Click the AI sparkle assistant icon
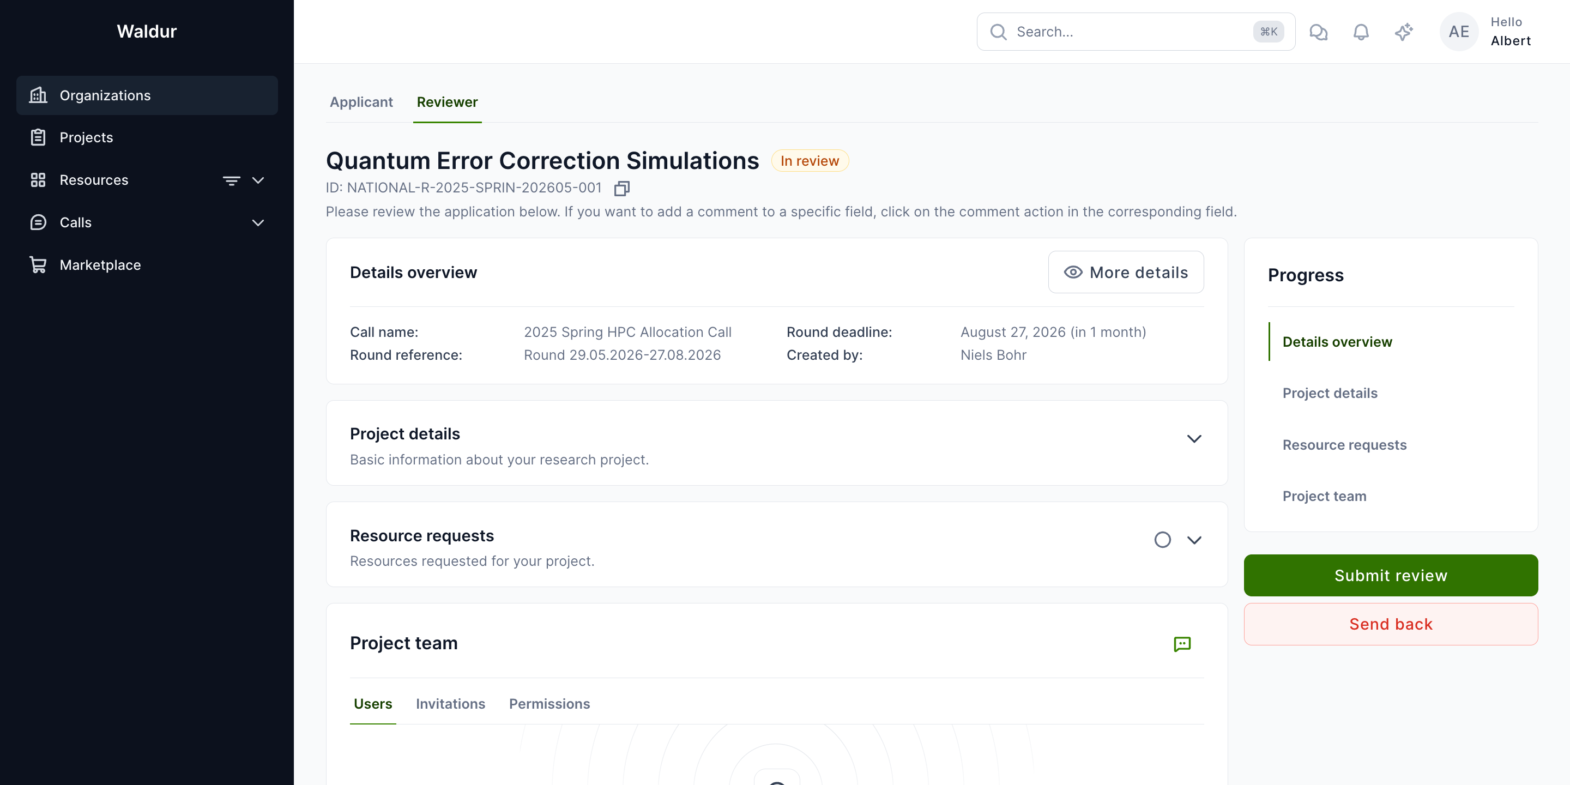 [1404, 32]
